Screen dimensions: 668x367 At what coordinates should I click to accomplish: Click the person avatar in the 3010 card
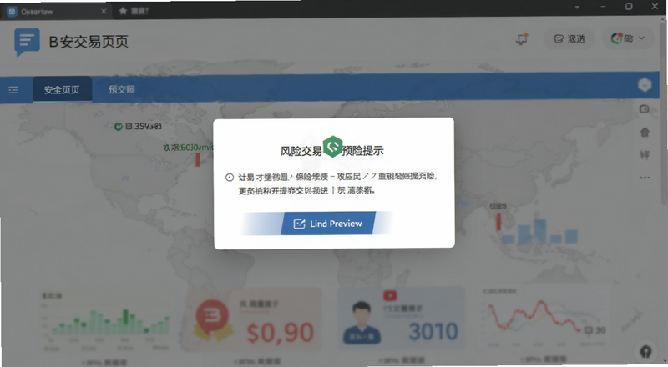[x=362, y=322]
